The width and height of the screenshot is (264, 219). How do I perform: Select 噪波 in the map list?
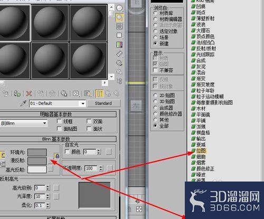pyautogui.click(x=201, y=175)
